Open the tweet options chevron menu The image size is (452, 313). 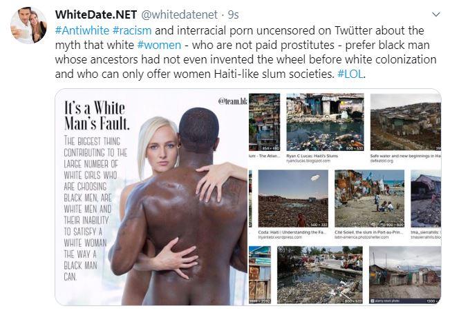point(436,14)
